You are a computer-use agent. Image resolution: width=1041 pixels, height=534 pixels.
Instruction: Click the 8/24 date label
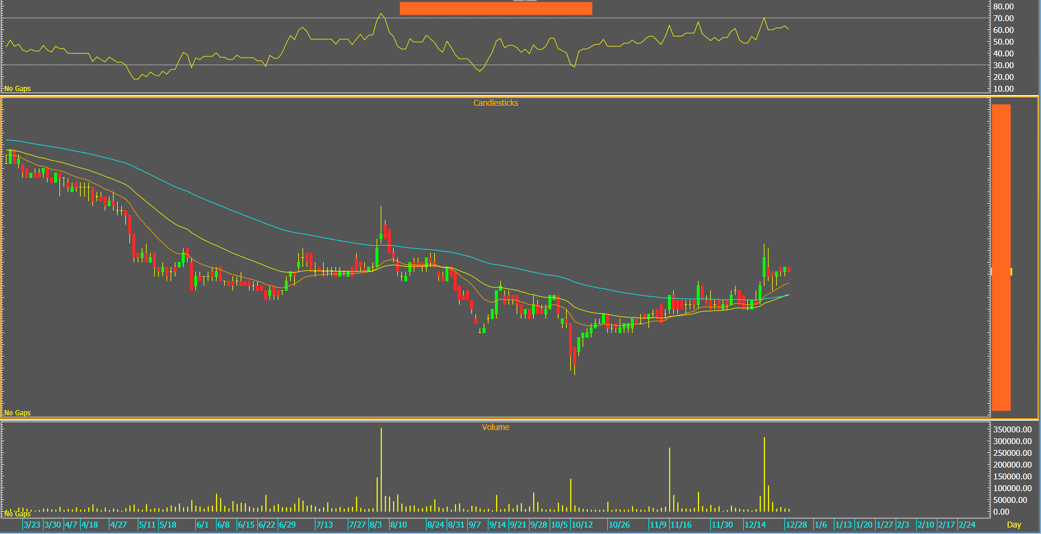coord(435,525)
